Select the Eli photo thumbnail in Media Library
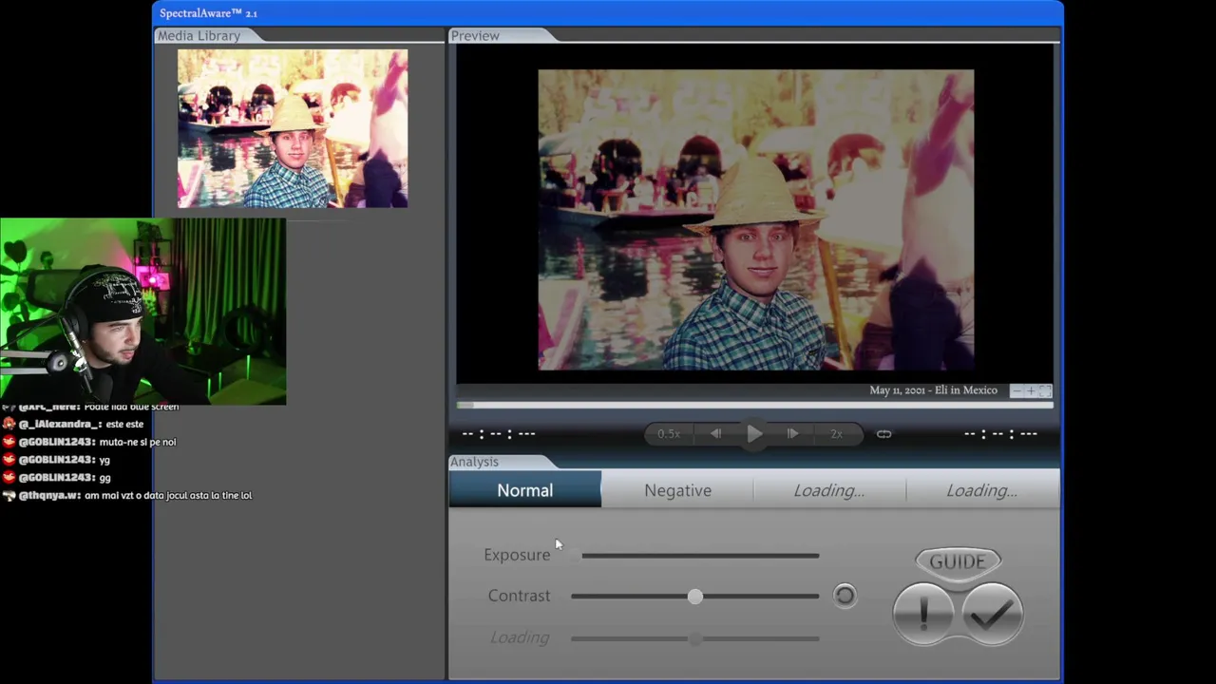The height and width of the screenshot is (684, 1216). [293, 129]
